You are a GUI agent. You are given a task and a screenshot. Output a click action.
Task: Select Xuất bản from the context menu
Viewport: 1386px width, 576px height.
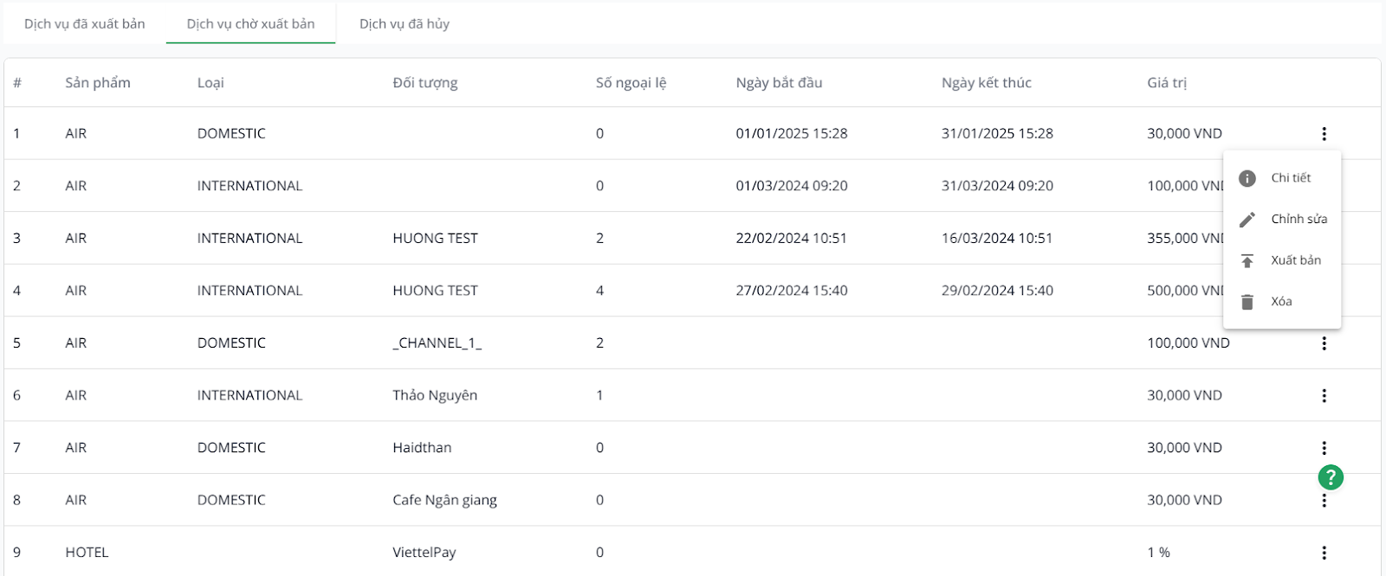[1296, 260]
